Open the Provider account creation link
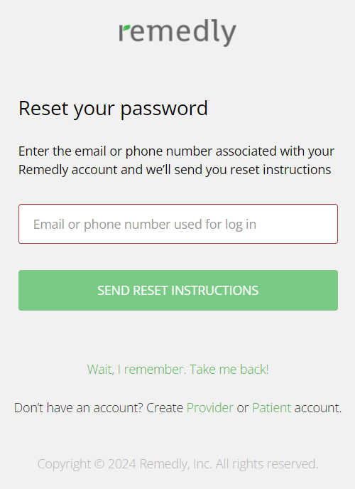Screen dimensions: 355x489 pos(210,408)
